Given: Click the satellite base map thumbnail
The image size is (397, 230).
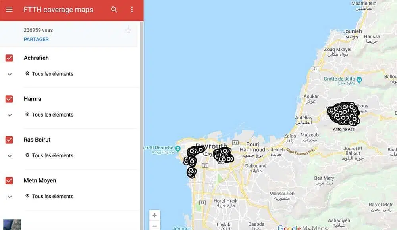Looking at the screenshot, I should [x=12, y=225].
